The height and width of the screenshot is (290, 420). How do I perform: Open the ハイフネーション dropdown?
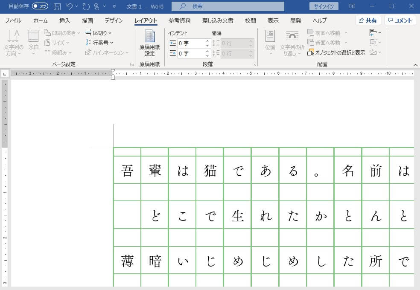click(x=107, y=52)
